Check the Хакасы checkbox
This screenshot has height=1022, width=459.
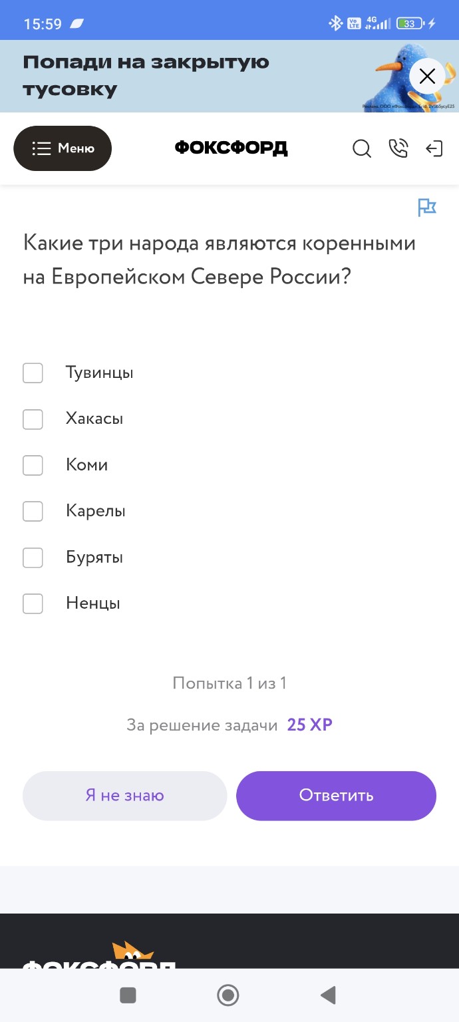[x=33, y=419]
